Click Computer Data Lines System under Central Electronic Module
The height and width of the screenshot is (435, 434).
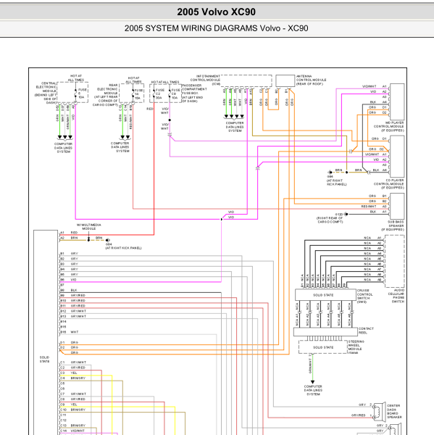point(64,148)
